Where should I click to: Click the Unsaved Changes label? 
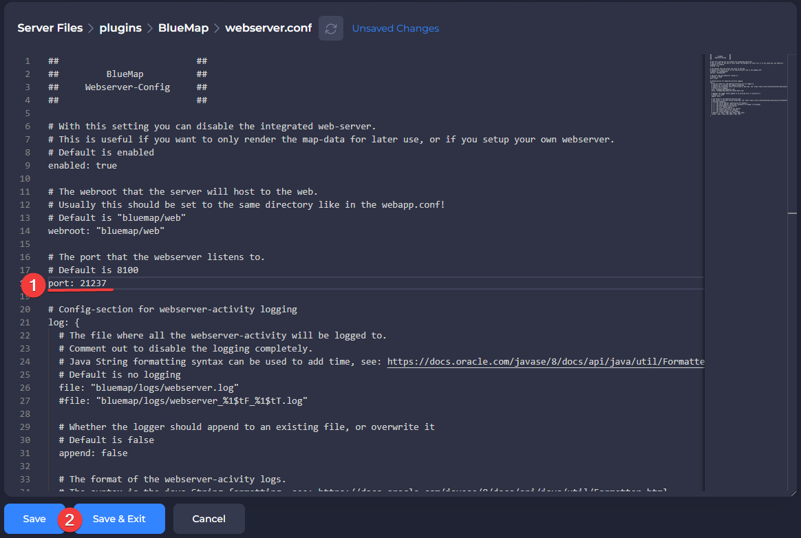click(x=395, y=28)
